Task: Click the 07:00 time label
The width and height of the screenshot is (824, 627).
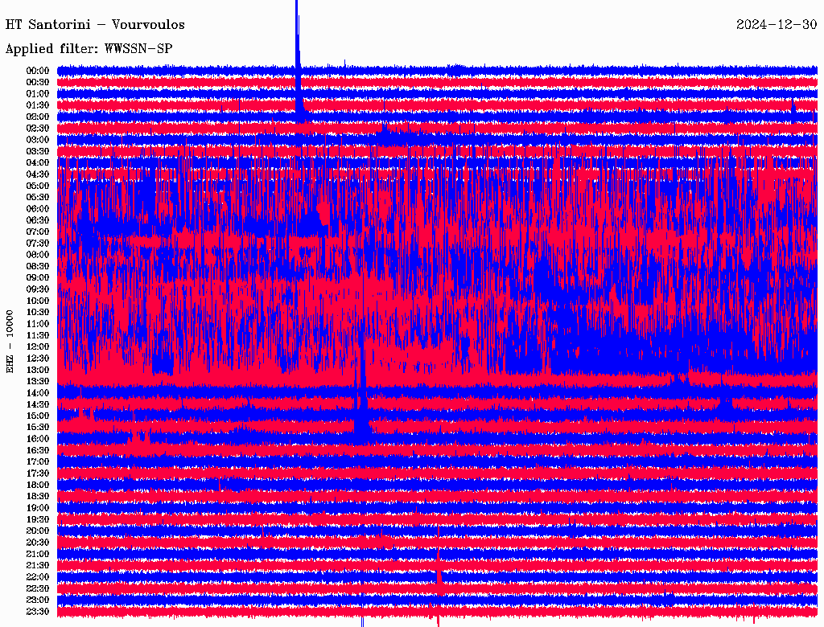Action: click(38, 232)
